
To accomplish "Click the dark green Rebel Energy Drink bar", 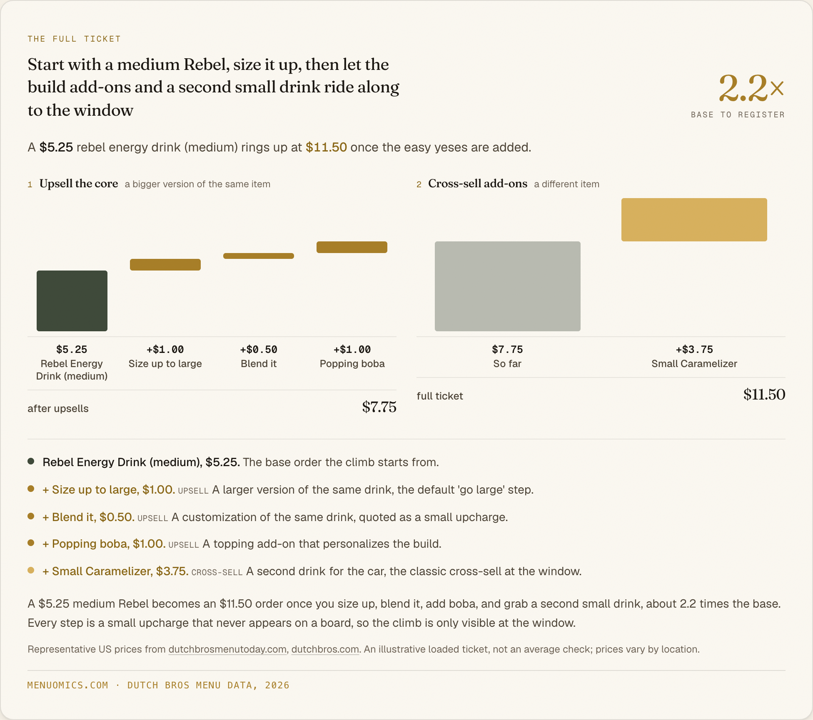I will [x=72, y=301].
